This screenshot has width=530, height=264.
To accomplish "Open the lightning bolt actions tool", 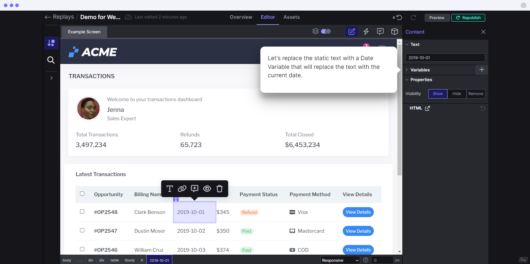I will click(x=366, y=31).
